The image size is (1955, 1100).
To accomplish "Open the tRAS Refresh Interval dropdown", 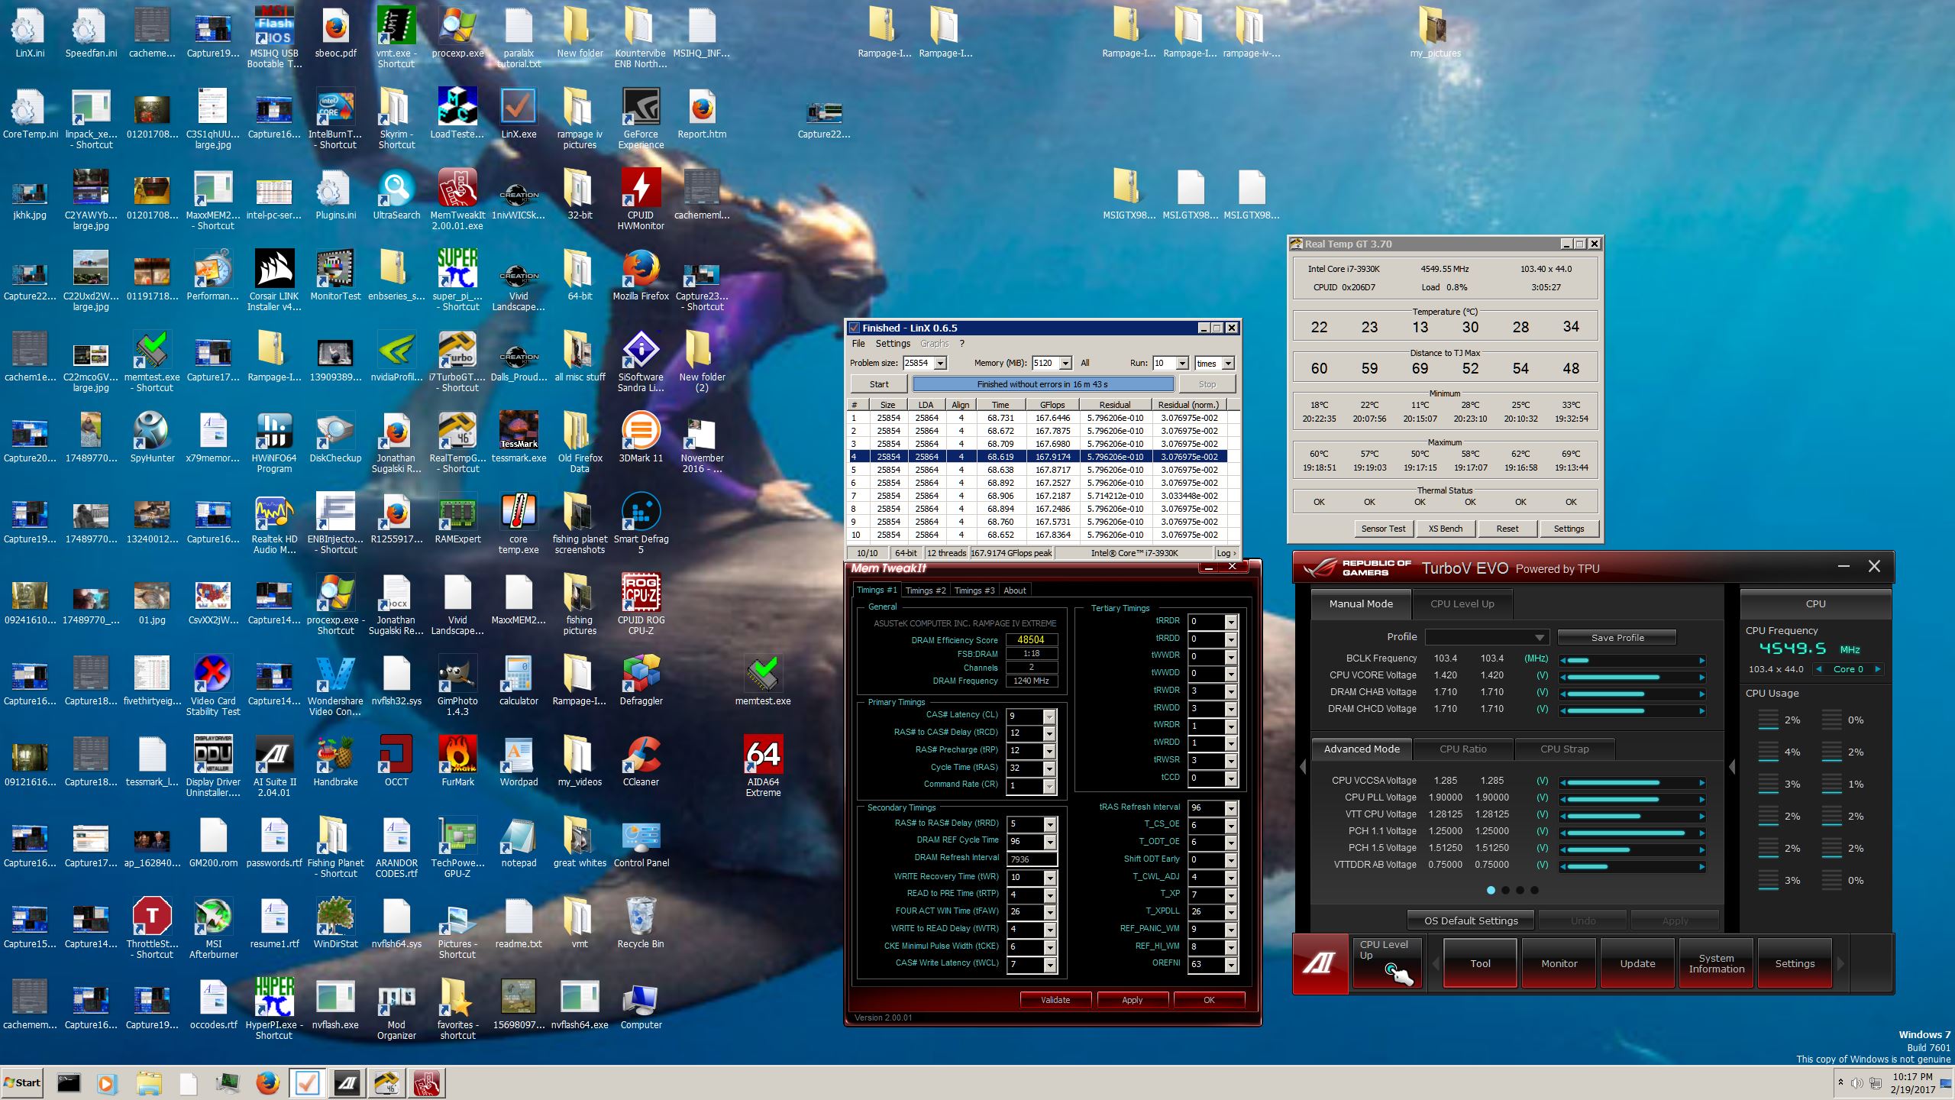I will click(1230, 808).
